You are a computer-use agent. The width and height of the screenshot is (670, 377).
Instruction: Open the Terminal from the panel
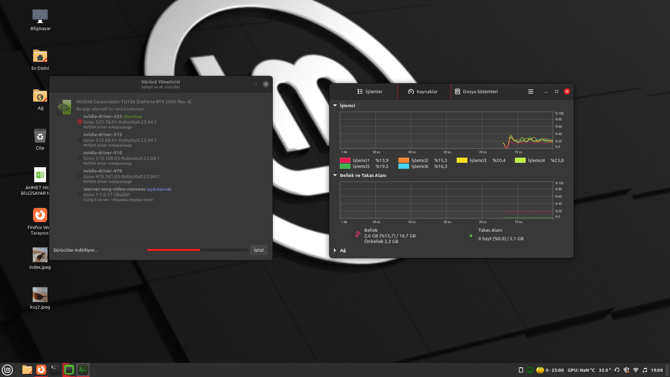click(x=55, y=370)
